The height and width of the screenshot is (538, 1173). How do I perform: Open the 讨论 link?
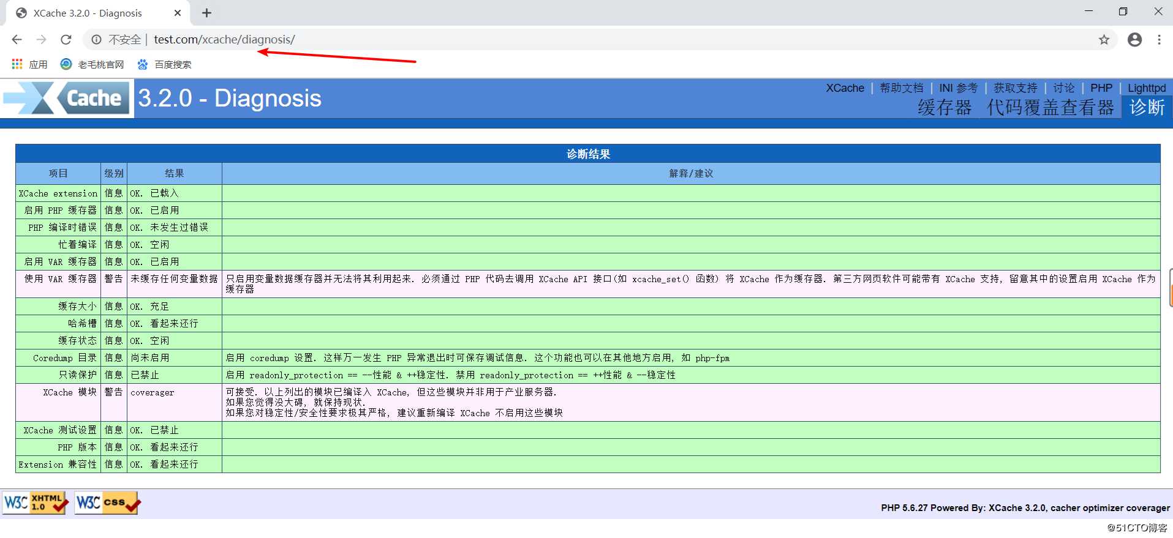click(x=1064, y=88)
